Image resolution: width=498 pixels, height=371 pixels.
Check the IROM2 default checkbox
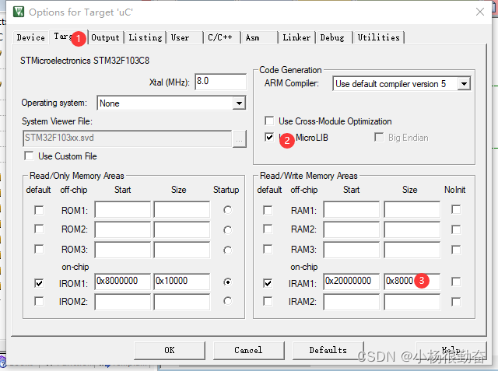click(39, 301)
